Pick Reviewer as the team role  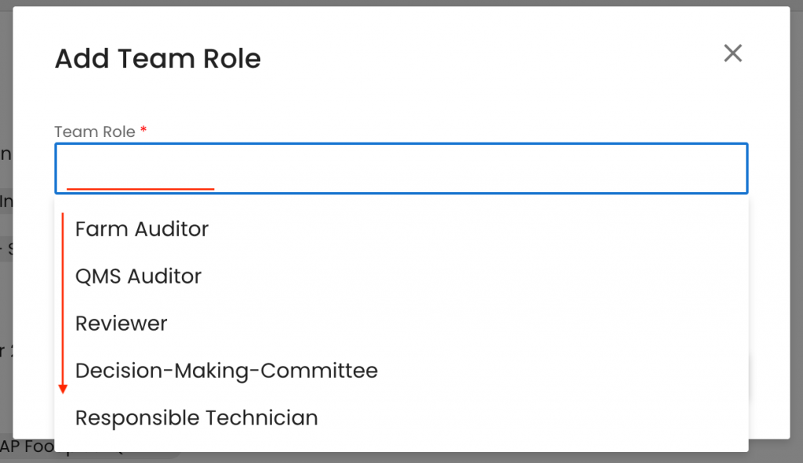coord(122,324)
